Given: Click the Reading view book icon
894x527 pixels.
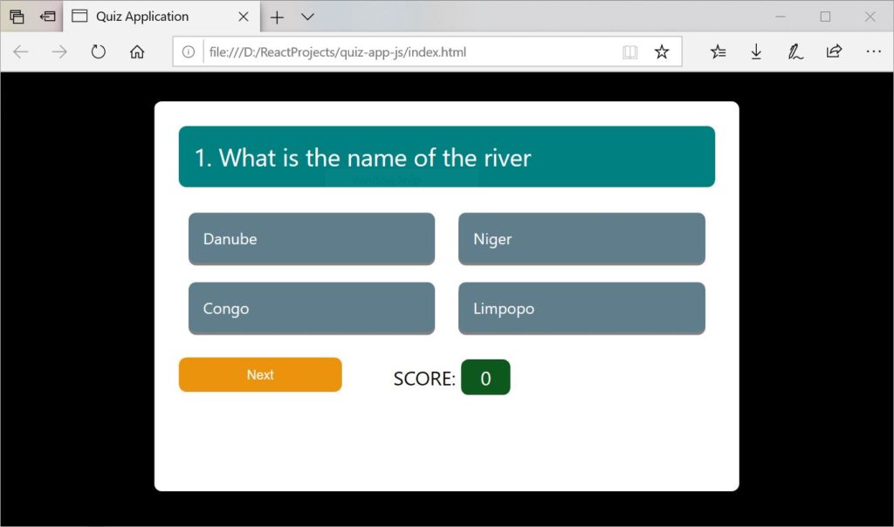Looking at the screenshot, I should 629,51.
